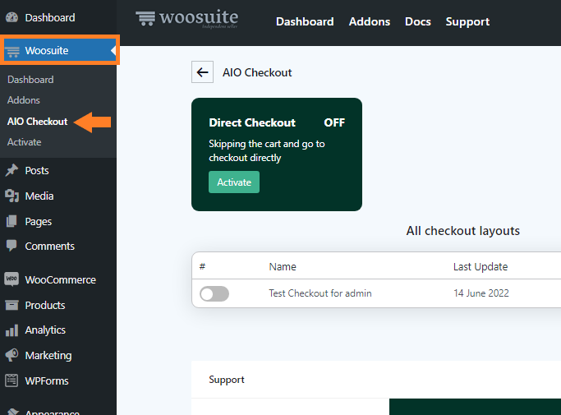Open Pages in the sidebar

point(39,222)
